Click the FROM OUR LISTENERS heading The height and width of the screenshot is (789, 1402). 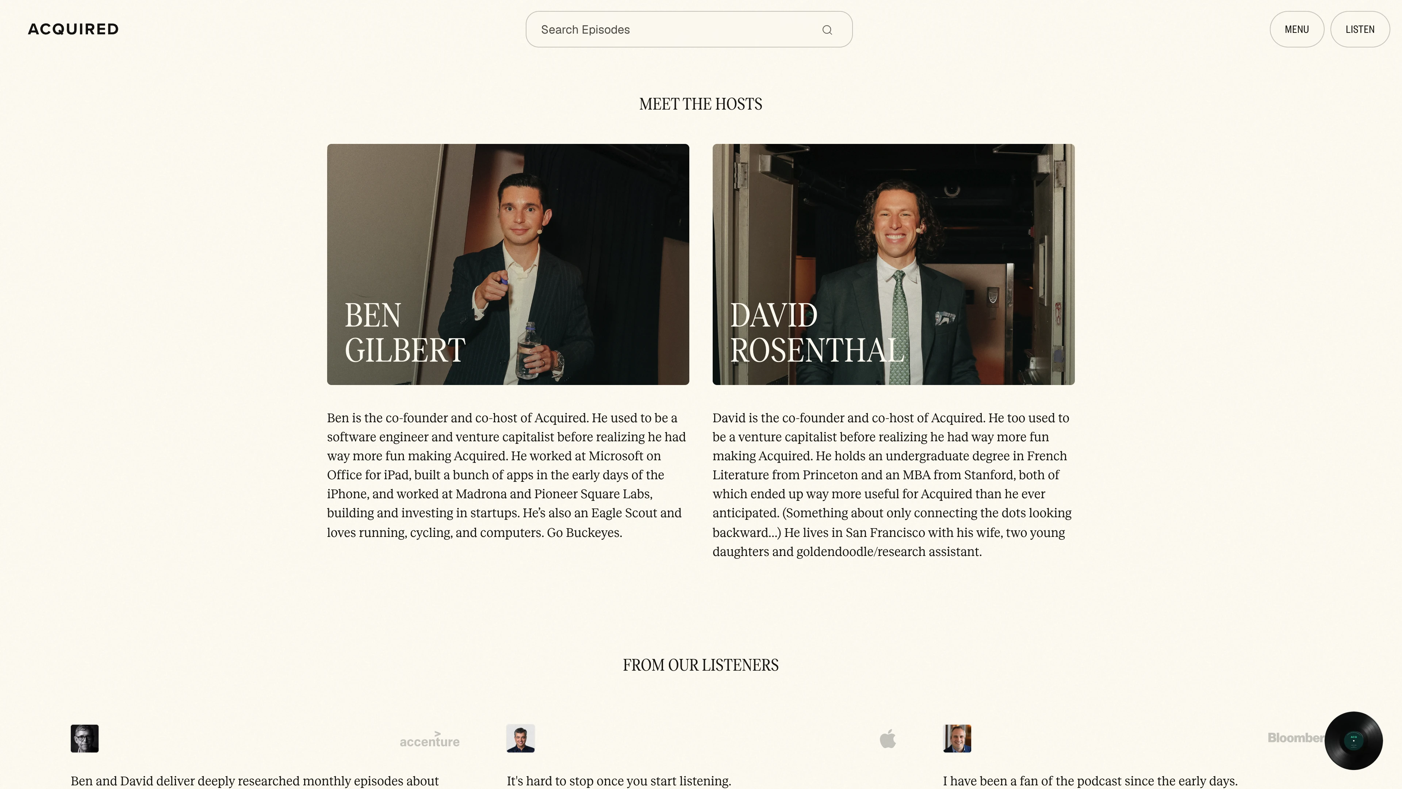point(701,665)
